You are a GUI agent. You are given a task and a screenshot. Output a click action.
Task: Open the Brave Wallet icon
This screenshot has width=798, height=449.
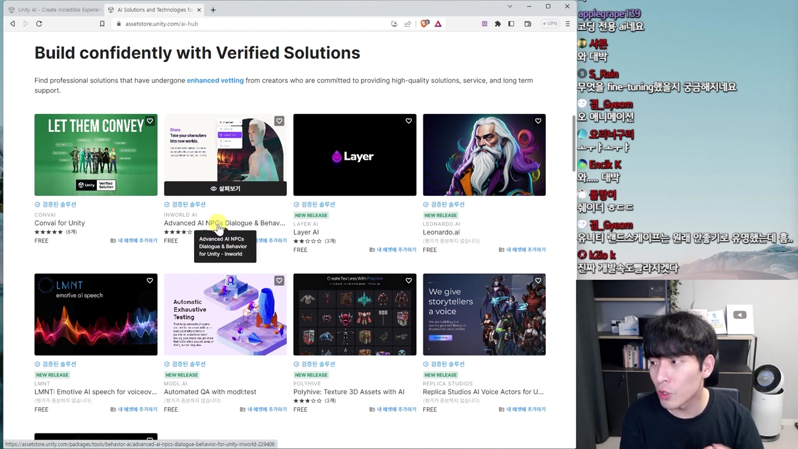pos(528,24)
